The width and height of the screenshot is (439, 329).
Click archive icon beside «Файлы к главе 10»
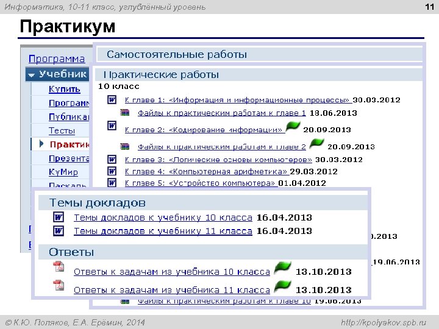125,302
